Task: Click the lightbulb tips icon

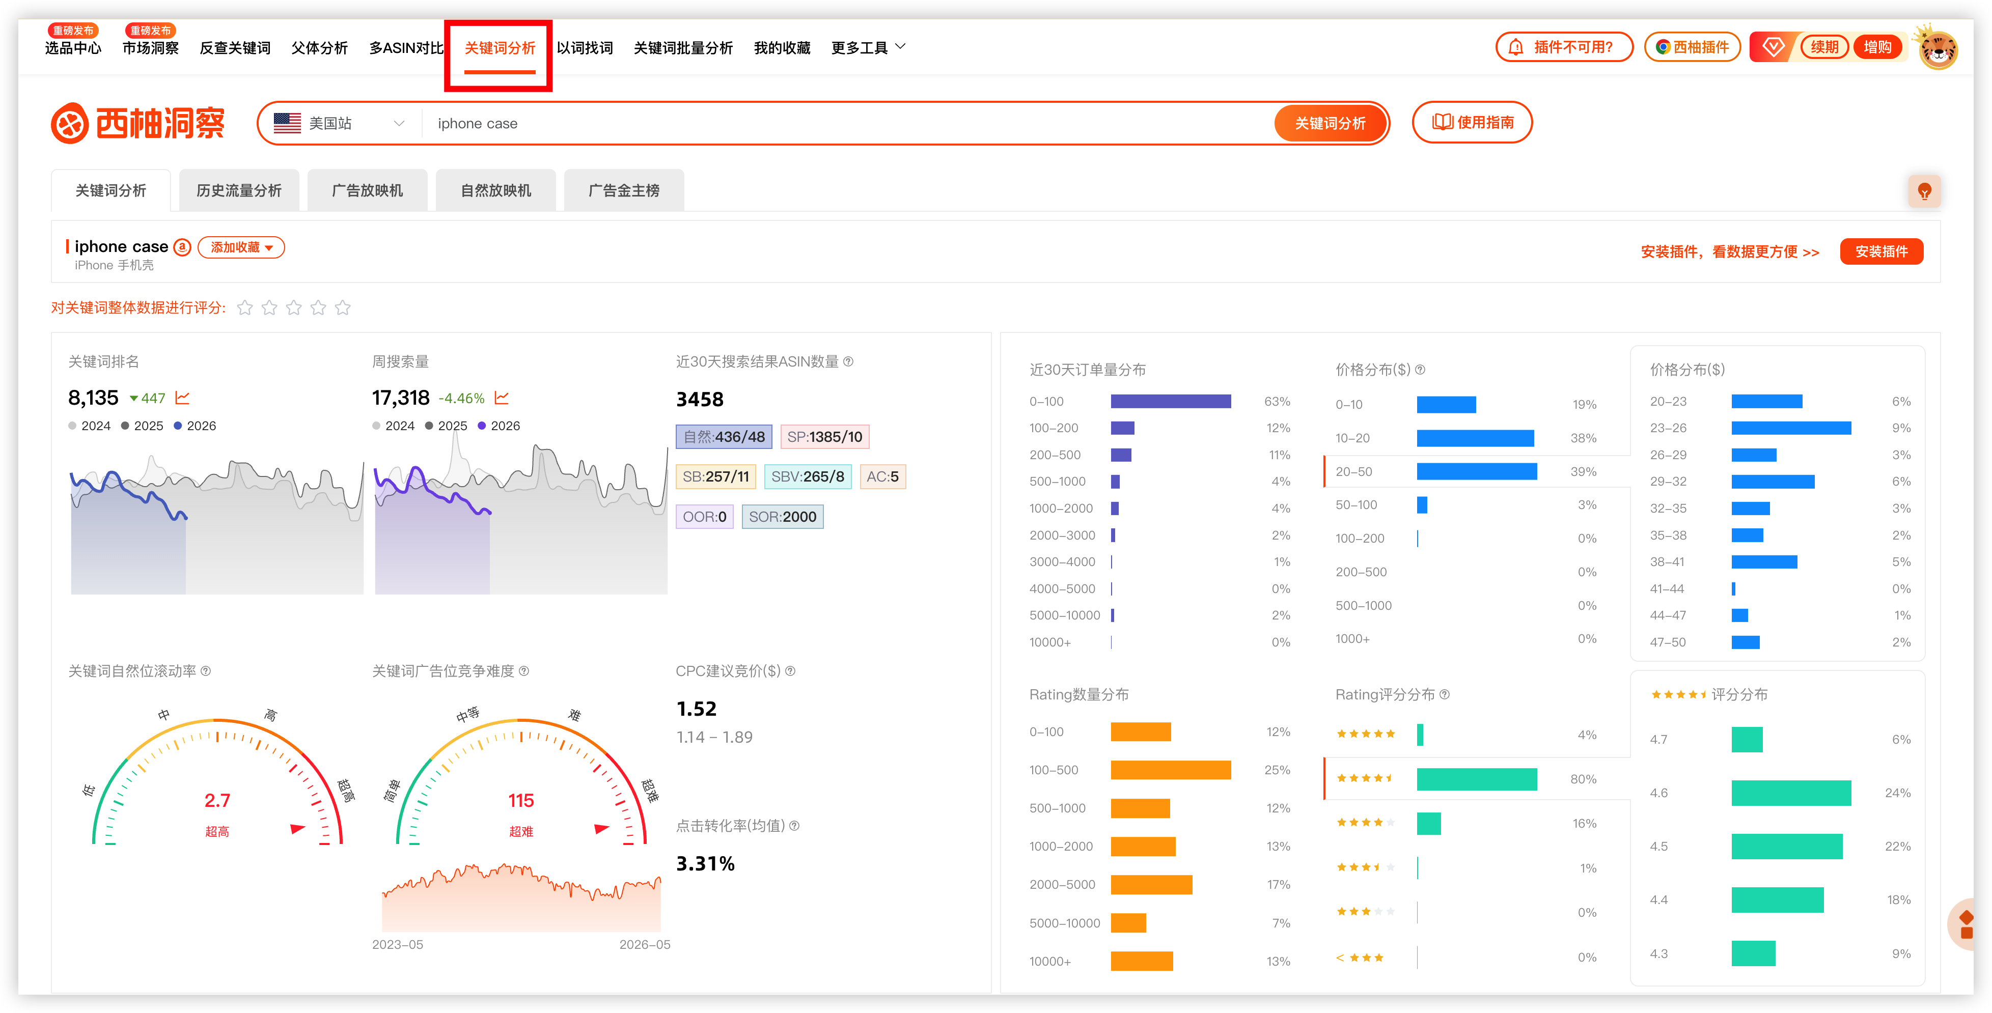Action: pos(1924,191)
